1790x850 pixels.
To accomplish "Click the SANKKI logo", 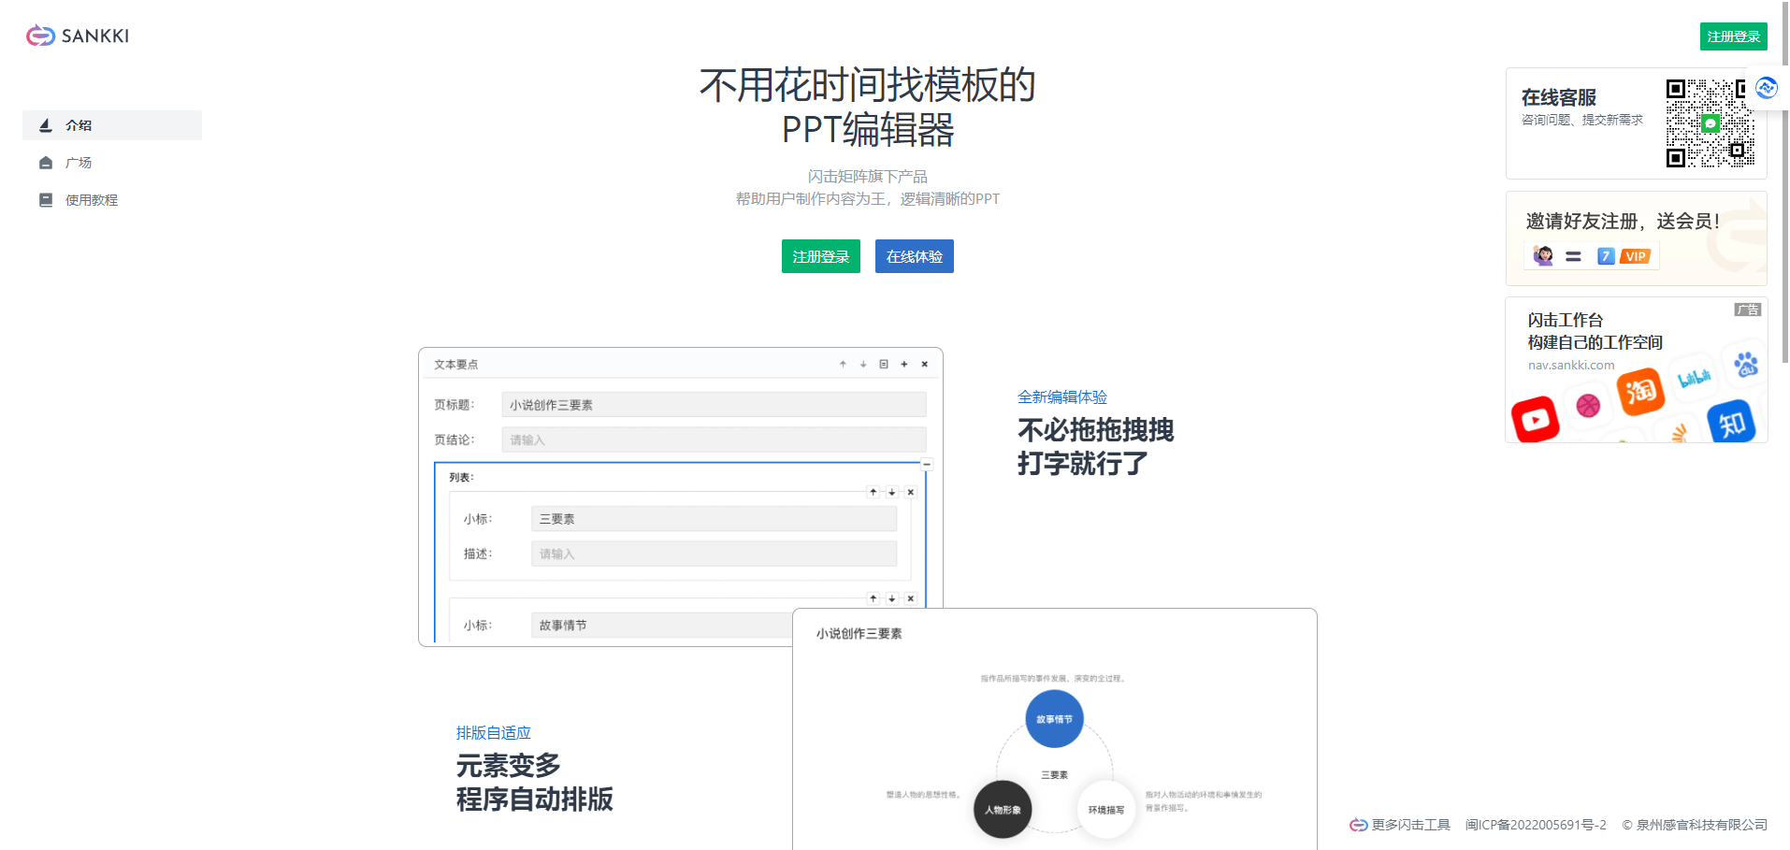I will click(x=76, y=36).
